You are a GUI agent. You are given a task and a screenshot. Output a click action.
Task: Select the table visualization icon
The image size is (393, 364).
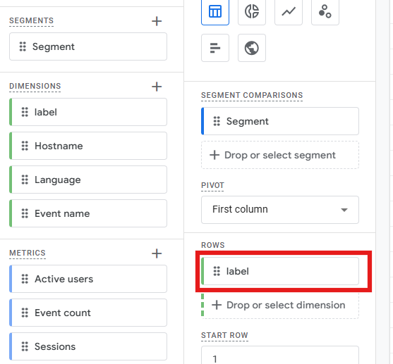pos(215,11)
